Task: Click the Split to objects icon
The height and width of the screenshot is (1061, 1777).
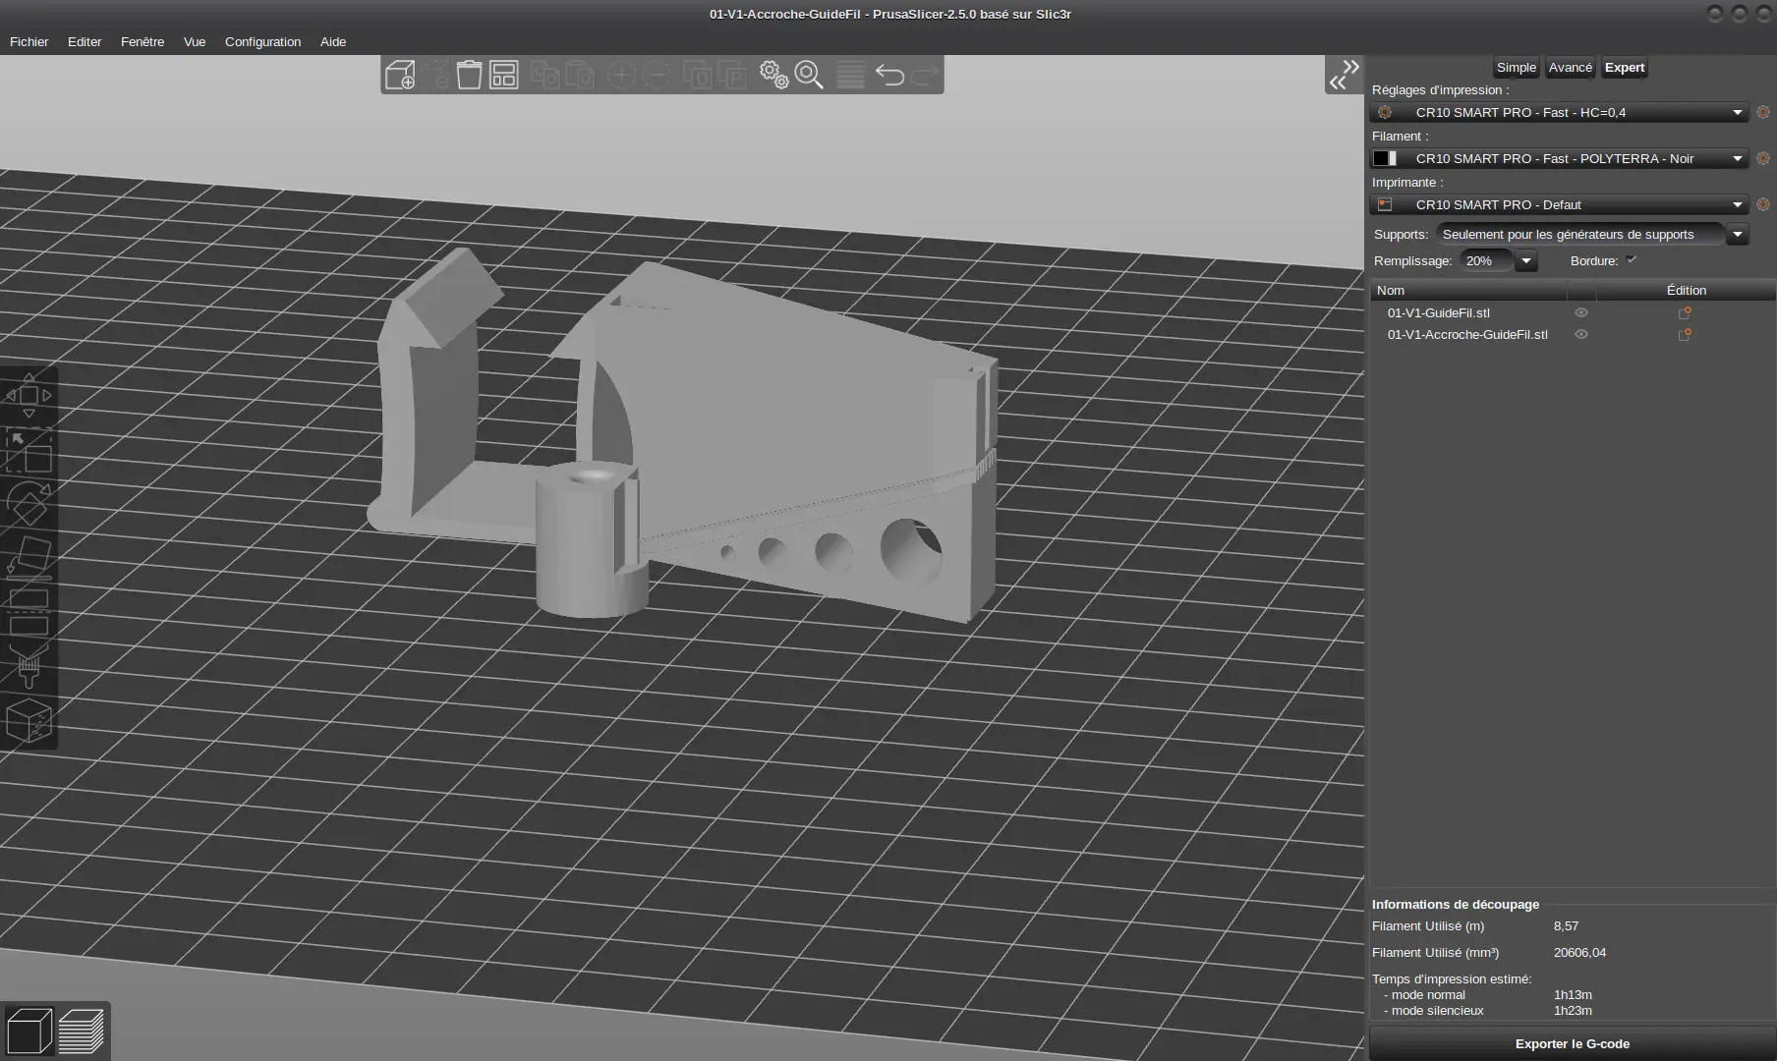Action: pyautogui.click(x=698, y=75)
